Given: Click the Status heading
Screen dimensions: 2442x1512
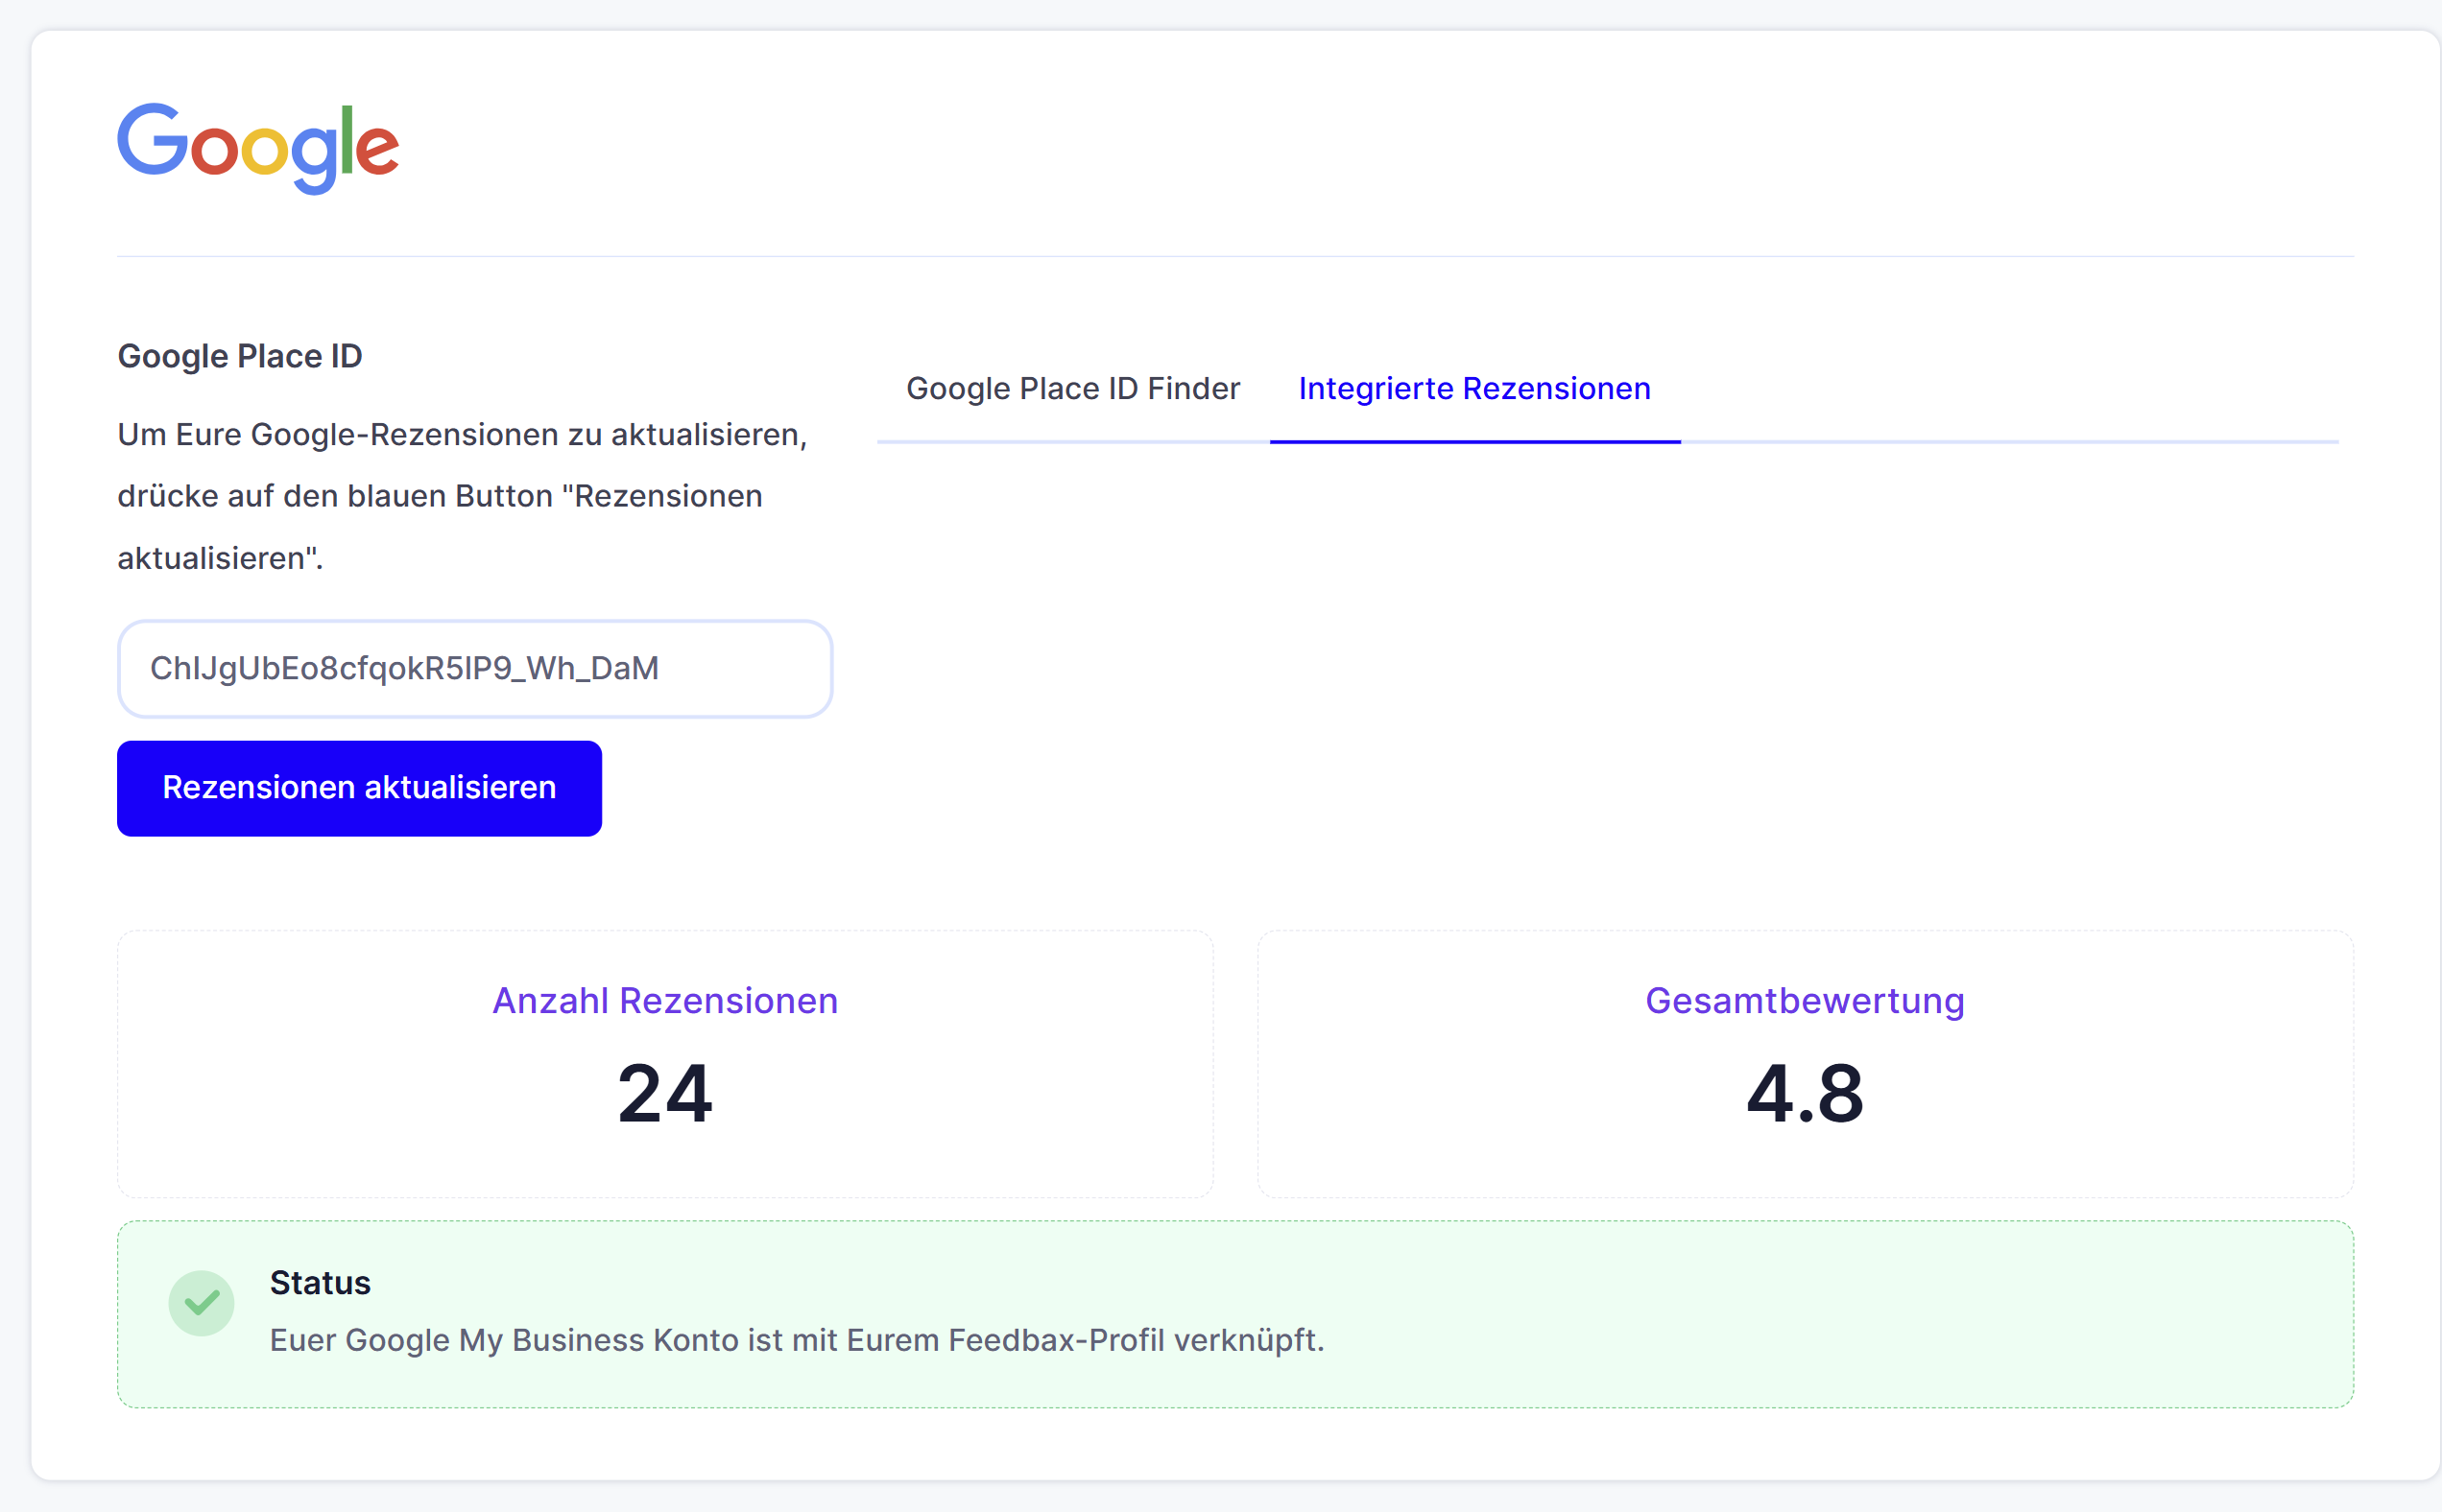Looking at the screenshot, I should [321, 1282].
